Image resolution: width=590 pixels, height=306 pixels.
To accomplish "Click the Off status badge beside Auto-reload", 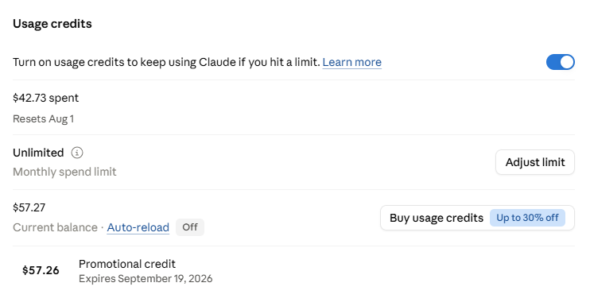I will [190, 227].
